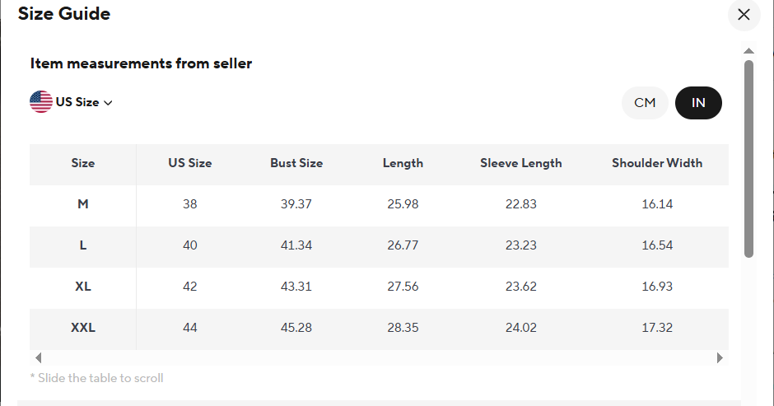Close the Size Guide dialog
The width and height of the screenshot is (774, 406).
744,15
